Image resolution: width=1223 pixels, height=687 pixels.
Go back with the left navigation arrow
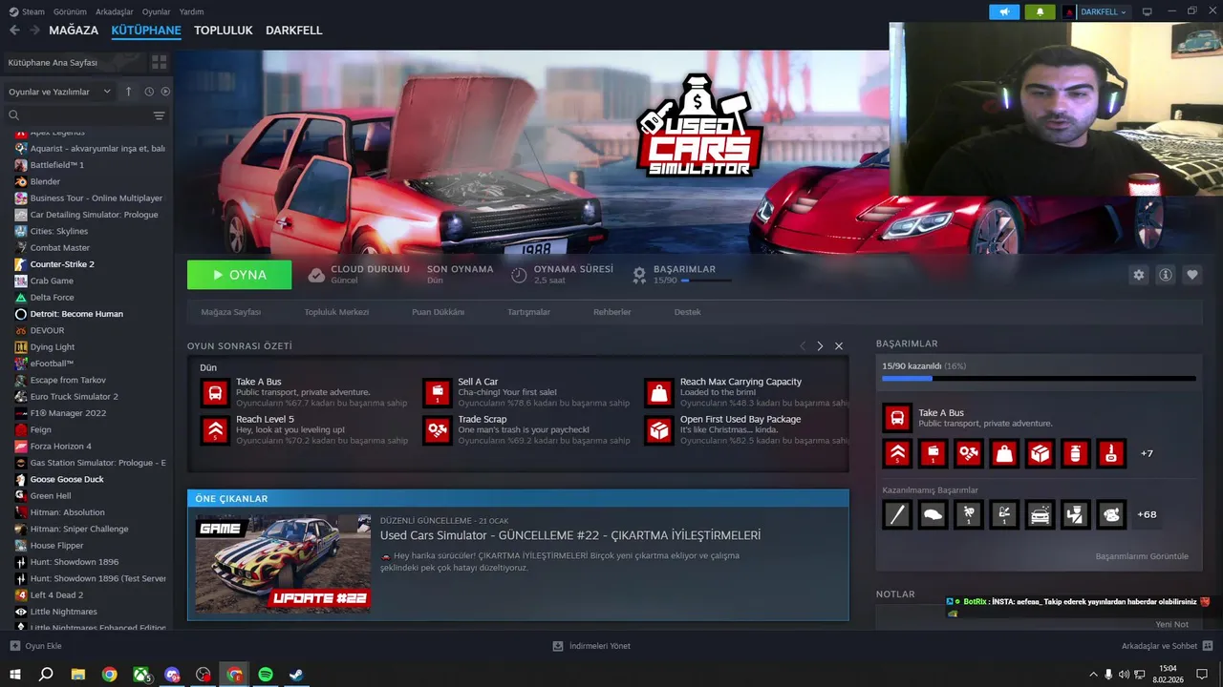pyautogui.click(x=14, y=31)
